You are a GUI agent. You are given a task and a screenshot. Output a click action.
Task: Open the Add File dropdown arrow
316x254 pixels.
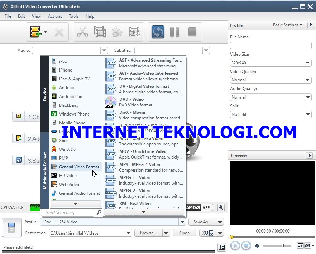(x=45, y=32)
